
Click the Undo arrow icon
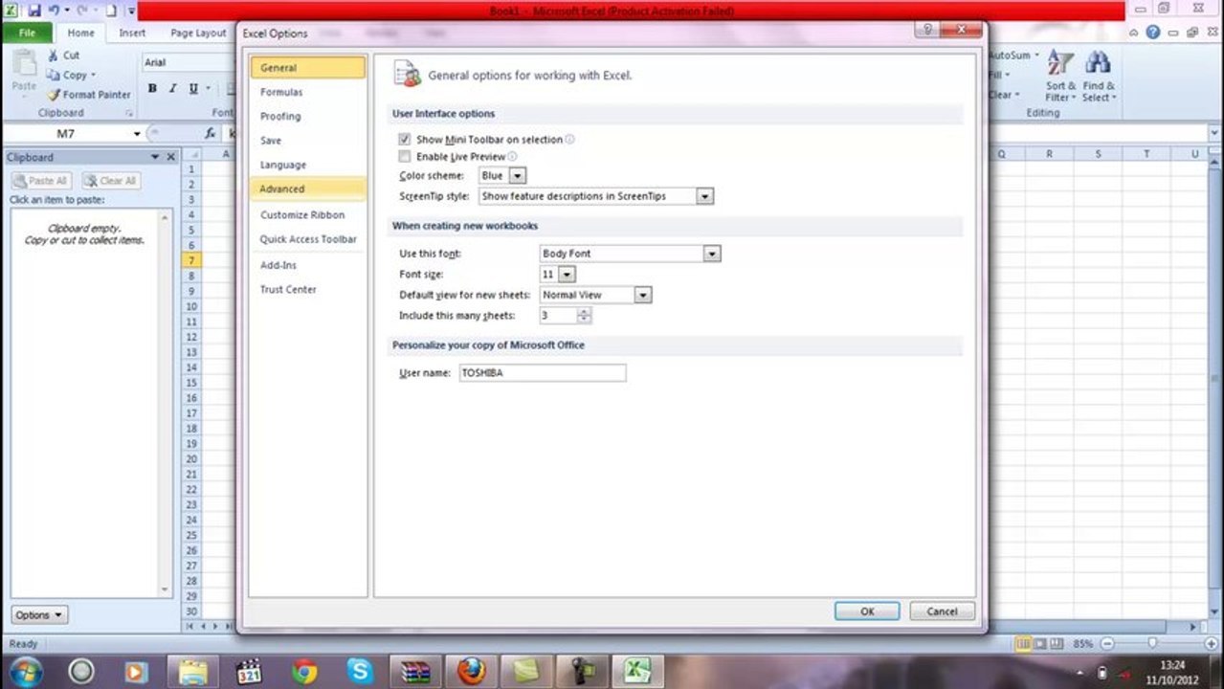55,11
